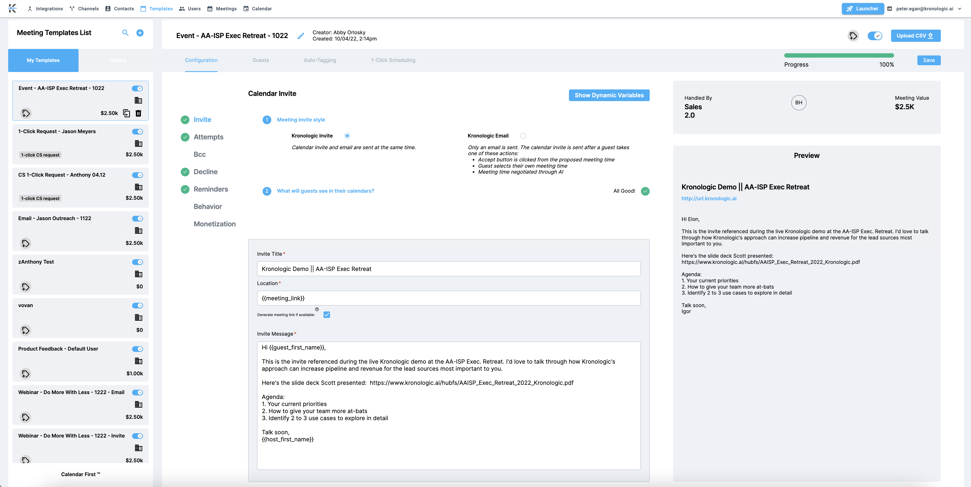The width and height of the screenshot is (971, 487).
Task: Duplicate the AA-ISP Exec Retreat template
Action: [x=127, y=113]
